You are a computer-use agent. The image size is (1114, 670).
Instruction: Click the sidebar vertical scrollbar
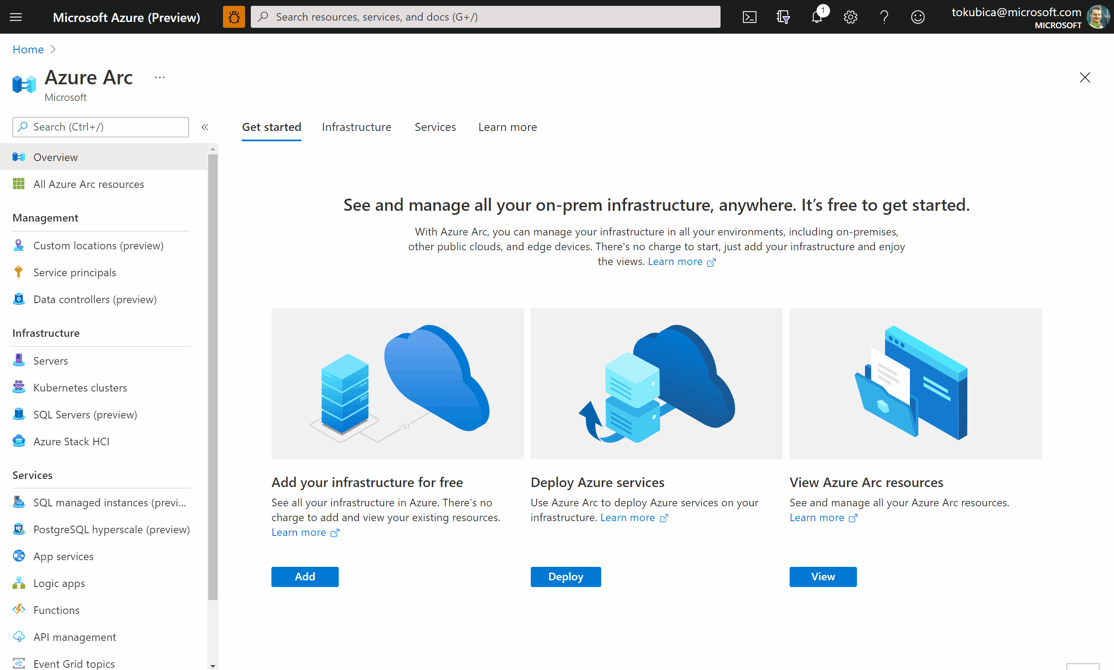click(x=213, y=377)
